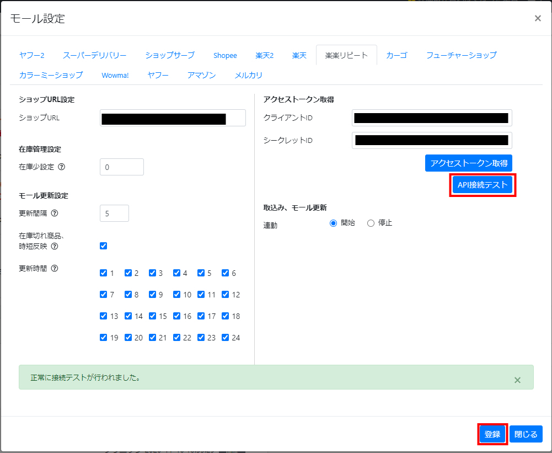Image resolution: width=552 pixels, height=453 pixels.
Task: Toggle update hour 18 checkbox
Action: coord(226,316)
